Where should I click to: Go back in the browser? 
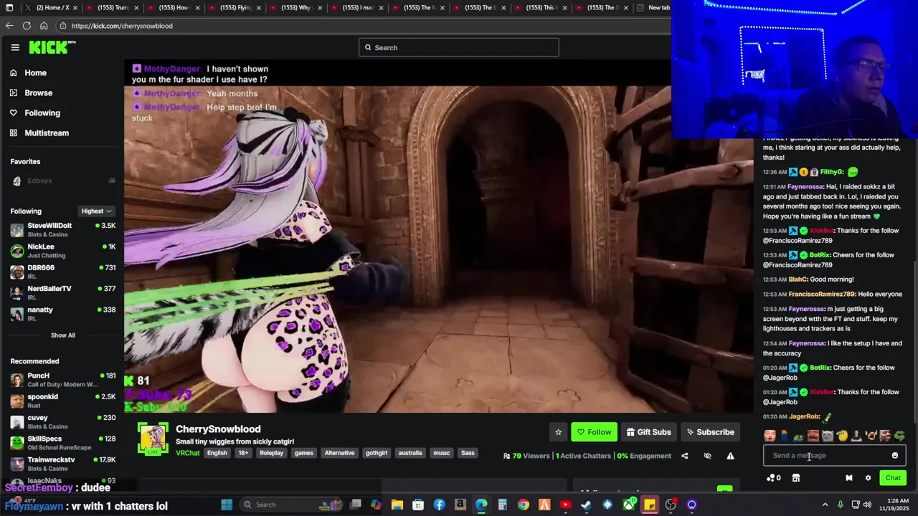(x=9, y=26)
